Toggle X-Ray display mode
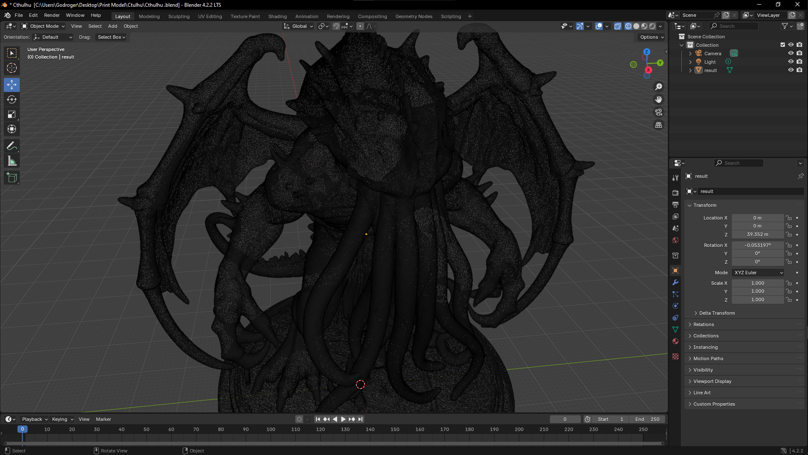The height and width of the screenshot is (455, 808). [618, 26]
